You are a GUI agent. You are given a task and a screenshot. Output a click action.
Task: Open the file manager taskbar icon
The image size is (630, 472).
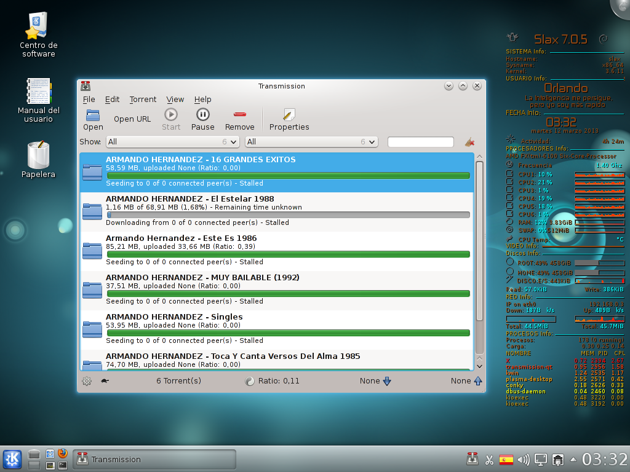(x=50, y=454)
